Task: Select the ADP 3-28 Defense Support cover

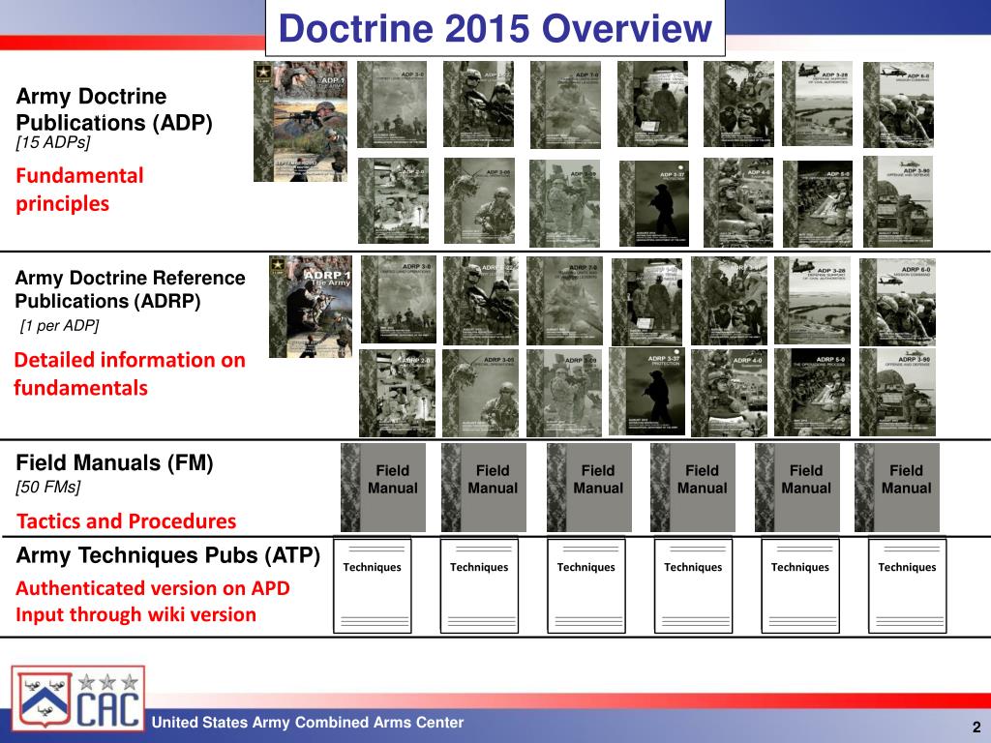Action: pos(817,104)
